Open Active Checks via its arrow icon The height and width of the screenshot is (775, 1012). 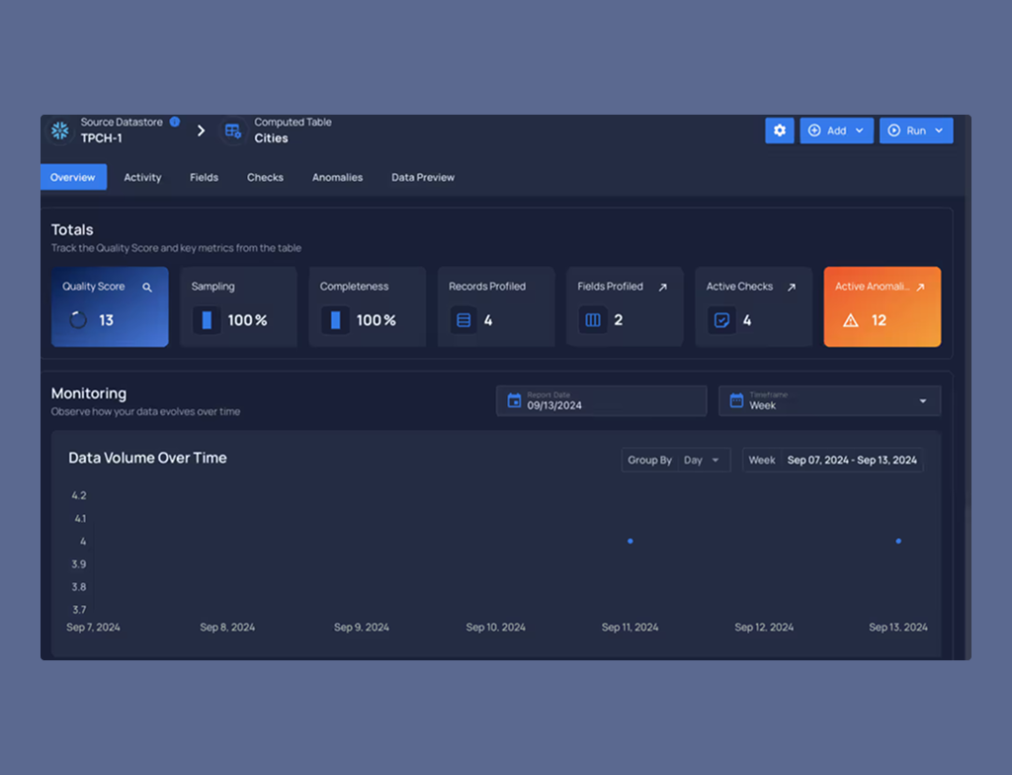pyautogui.click(x=792, y=287)
